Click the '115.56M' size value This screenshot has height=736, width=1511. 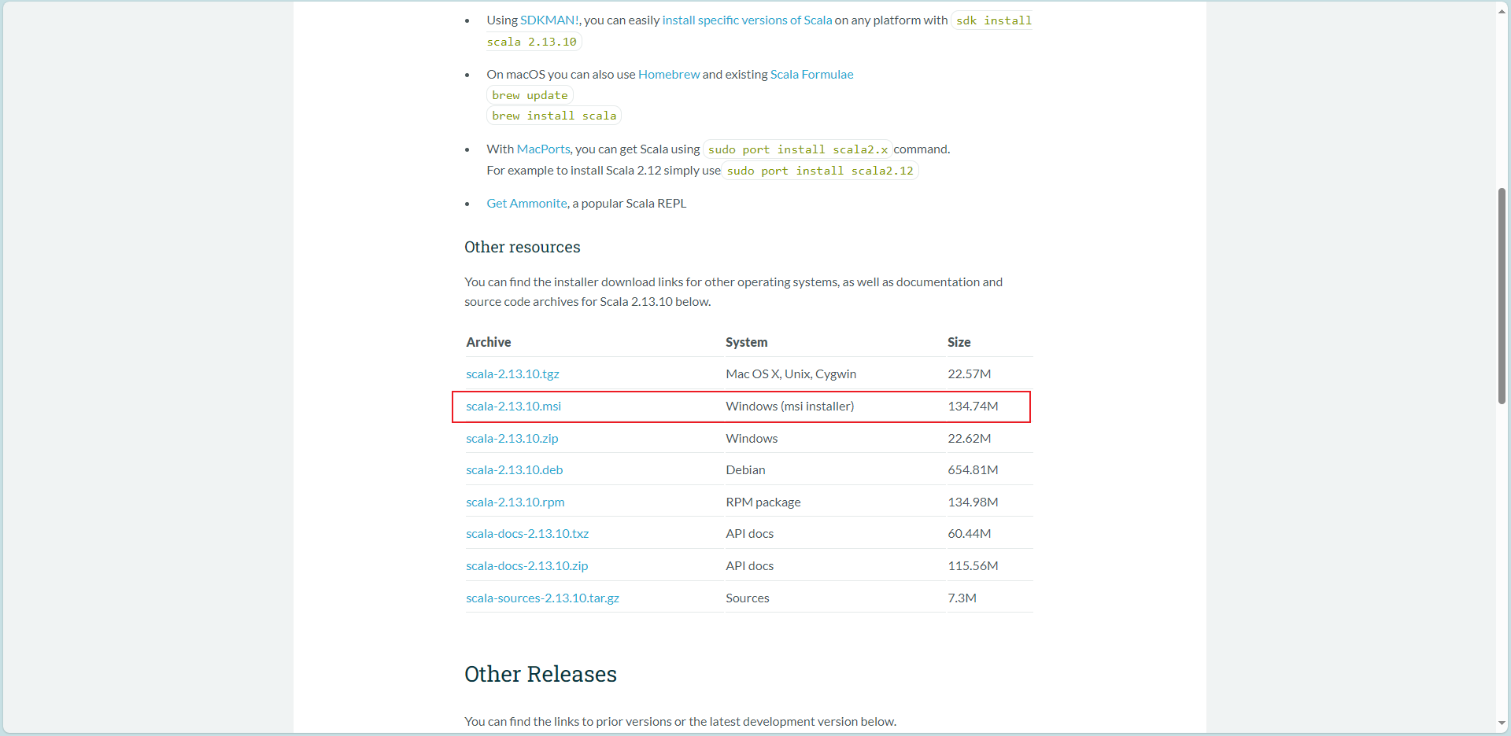973,566
